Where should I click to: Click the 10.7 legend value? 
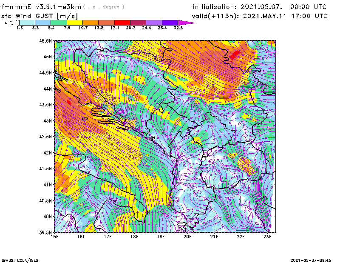coord(83,28)
